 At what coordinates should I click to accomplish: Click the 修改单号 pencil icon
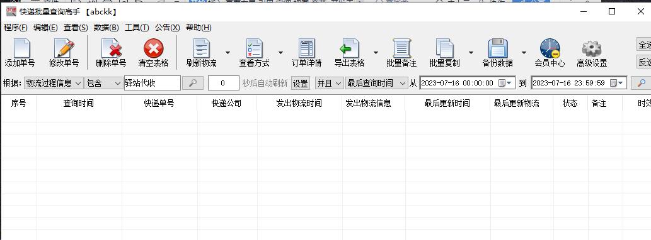click(64, 48)
